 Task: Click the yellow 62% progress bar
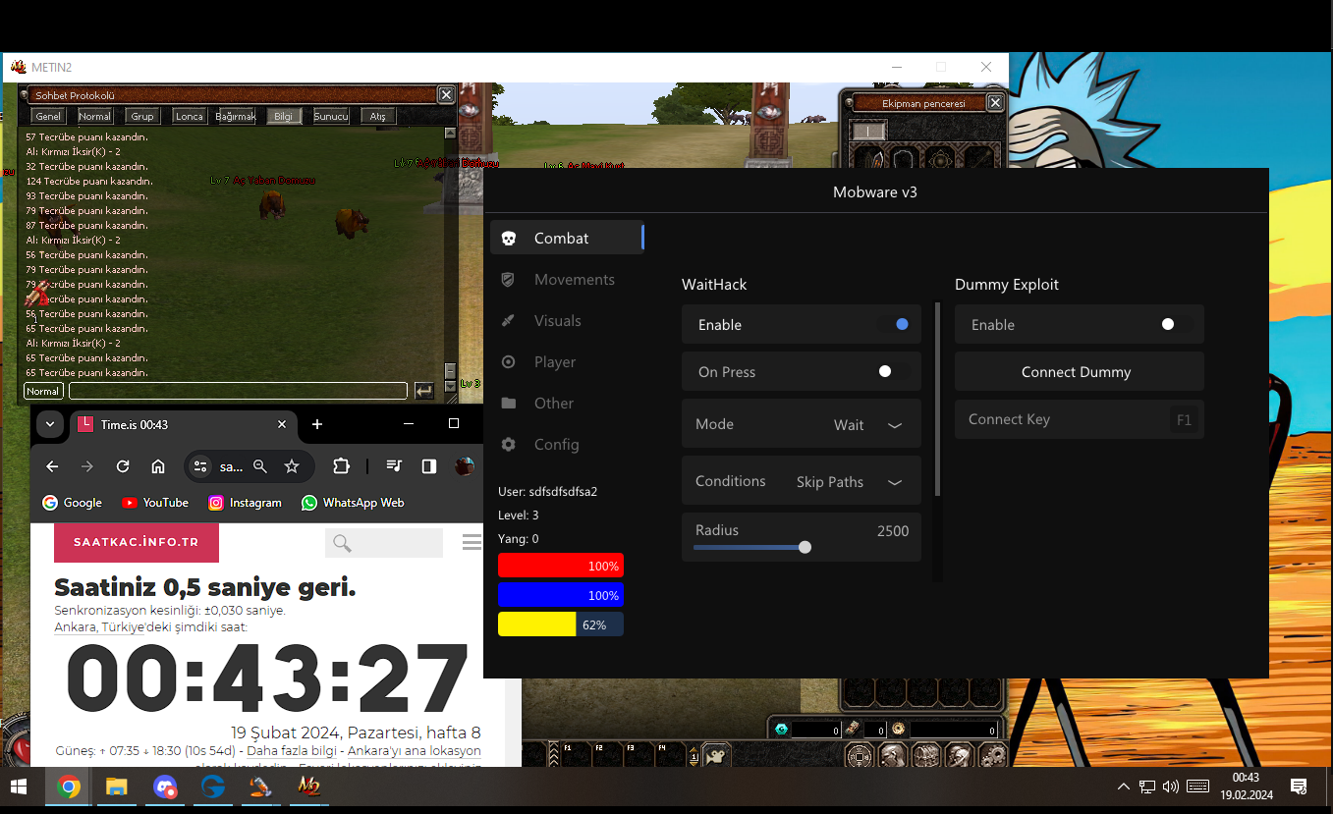pyautogui.click(x=561, y=624)
